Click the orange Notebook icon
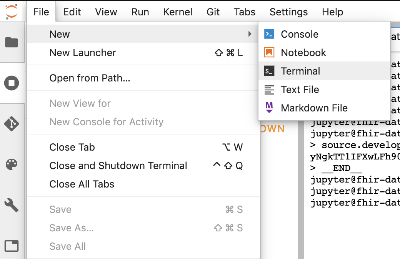This screenshot has height=259, width=400. (269, 53)
